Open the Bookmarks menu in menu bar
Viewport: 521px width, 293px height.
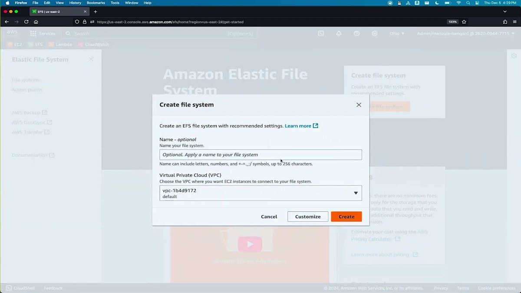(x=96, y=3)
